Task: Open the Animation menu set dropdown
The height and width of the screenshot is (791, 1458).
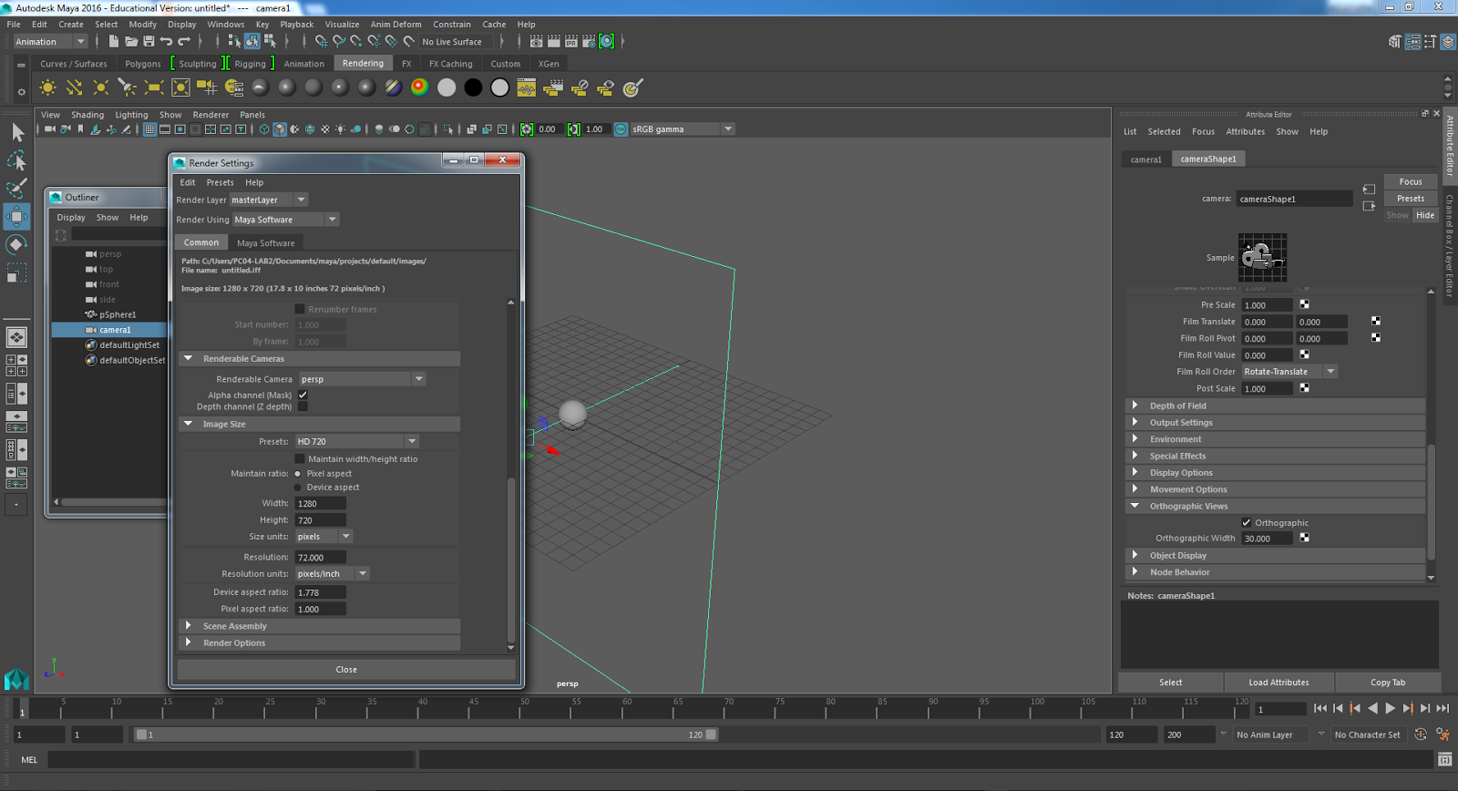Action: tap(50, 42)
